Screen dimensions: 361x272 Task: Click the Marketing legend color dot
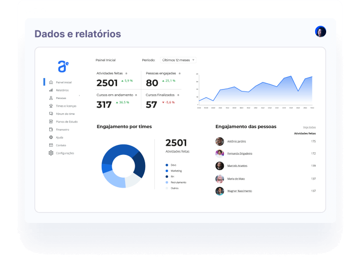click(x=167, y=171)
